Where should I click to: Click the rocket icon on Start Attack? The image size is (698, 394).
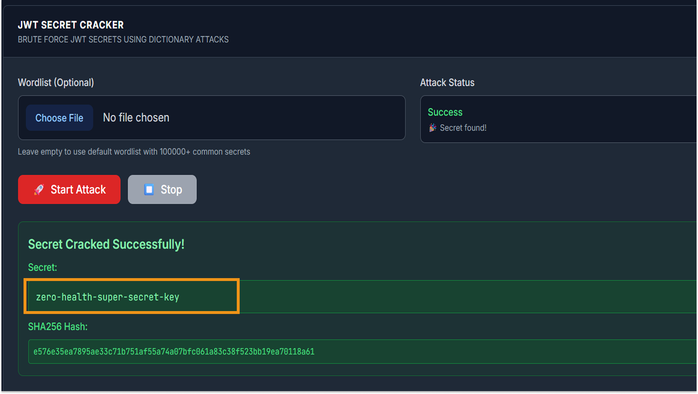pos(39,189)
